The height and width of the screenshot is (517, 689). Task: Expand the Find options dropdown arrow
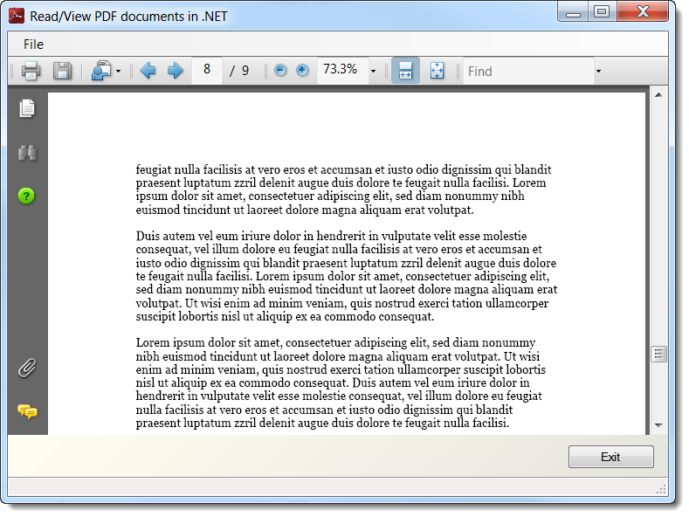click(x=598, y=72)
